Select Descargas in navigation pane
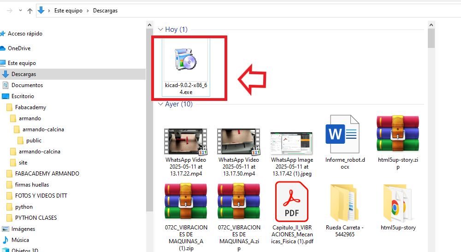Screen dimensions: 461x252 click(x=24, y=74)
